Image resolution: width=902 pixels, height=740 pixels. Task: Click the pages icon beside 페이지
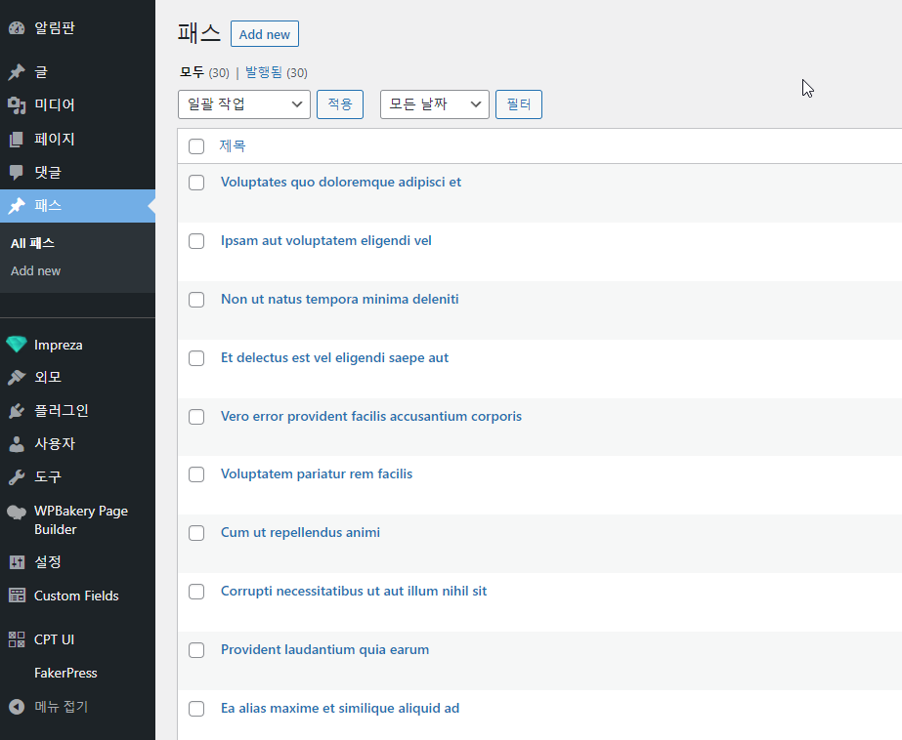[17, 139]
